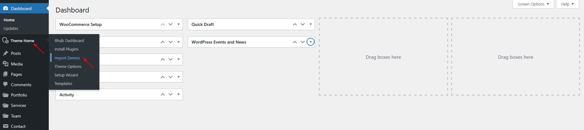Toggle the Quick Draft panel
584x130 pixels.
(x=311, y=24)
